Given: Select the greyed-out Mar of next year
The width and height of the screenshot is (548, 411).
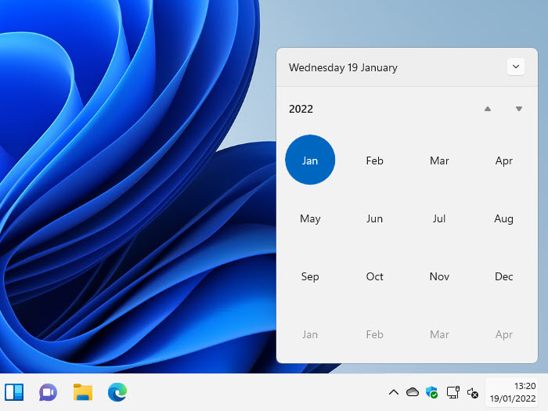Looking at the screenshot, I should click(439, 334).
